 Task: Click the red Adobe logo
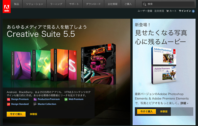click(x=6, y=6)
